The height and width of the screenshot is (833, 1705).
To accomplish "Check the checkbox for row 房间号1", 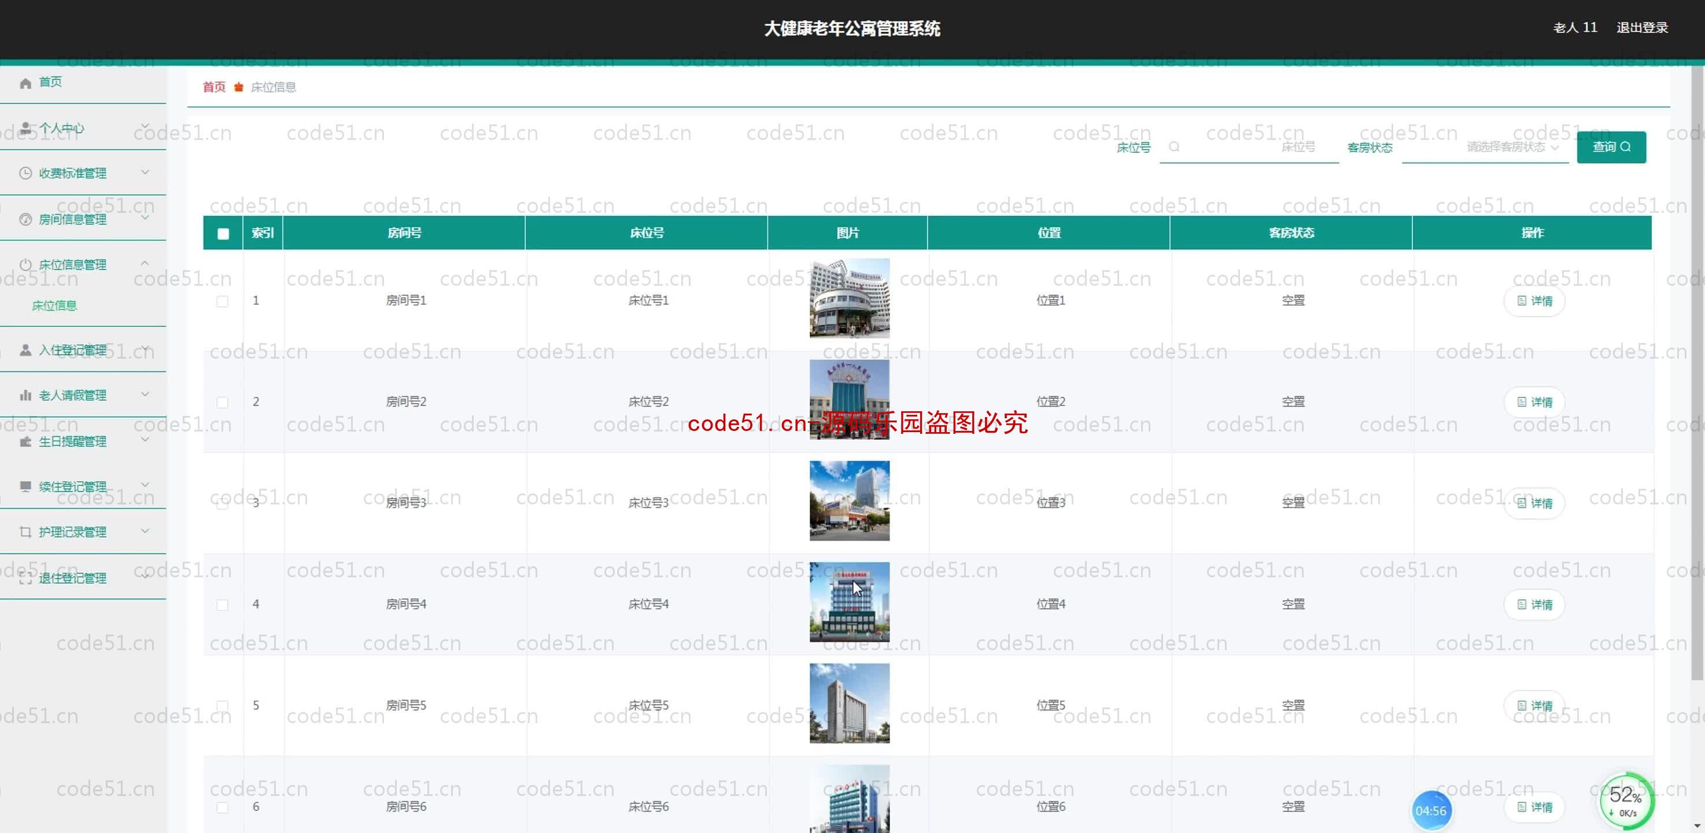I will click(223, 301).
